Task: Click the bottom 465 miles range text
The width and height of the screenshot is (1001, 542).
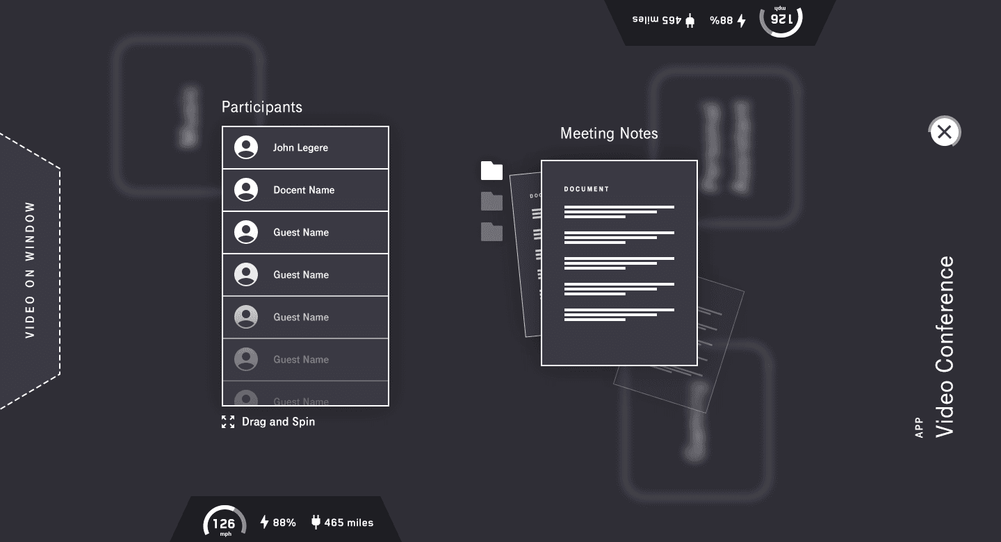Action: tap(349, 523)
